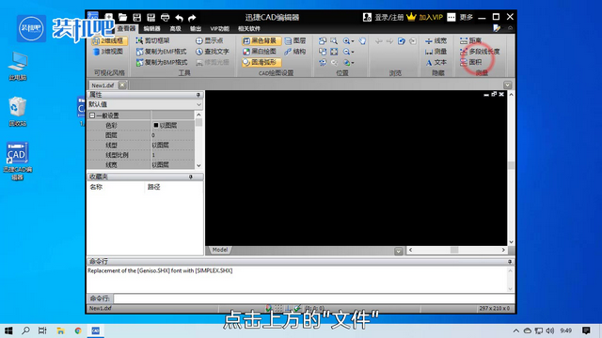The height and width of the screenshot is (338, 602).
Task: Click the open folder icon in title bar
Action: [123, 17]
